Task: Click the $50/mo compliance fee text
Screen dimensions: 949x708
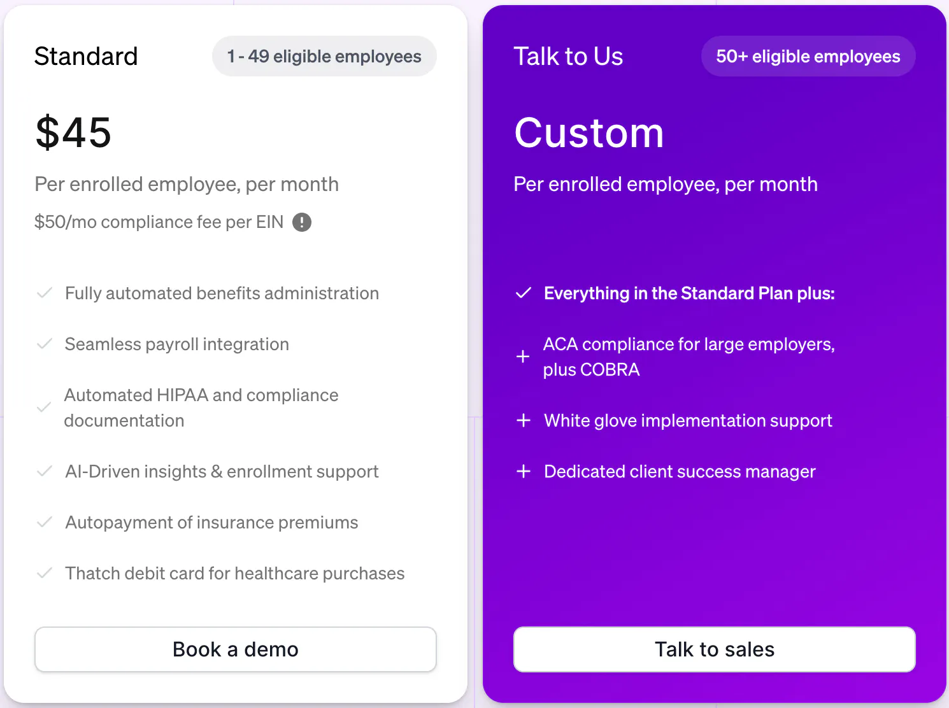Action: click(158, 222)
